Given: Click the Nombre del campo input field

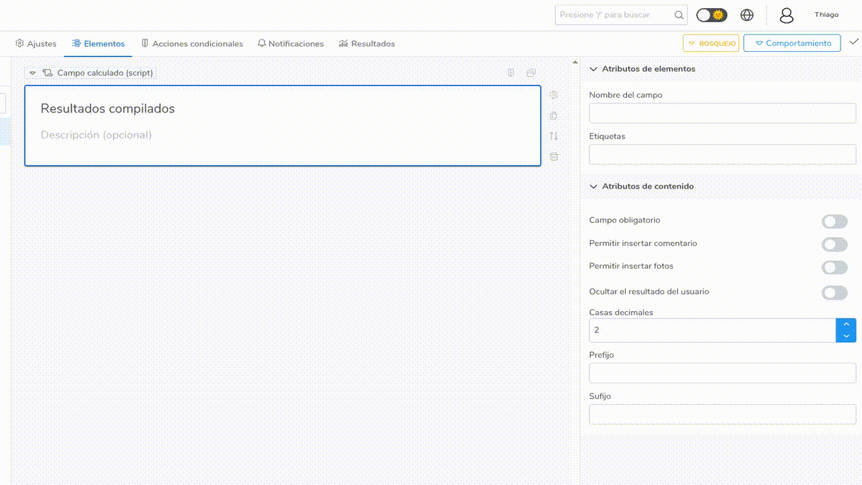Looking at the screenshot, I should (722, 113).
